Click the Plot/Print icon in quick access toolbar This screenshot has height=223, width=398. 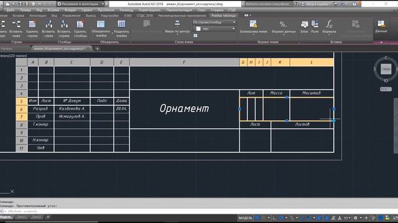click(x=33, y=4)
